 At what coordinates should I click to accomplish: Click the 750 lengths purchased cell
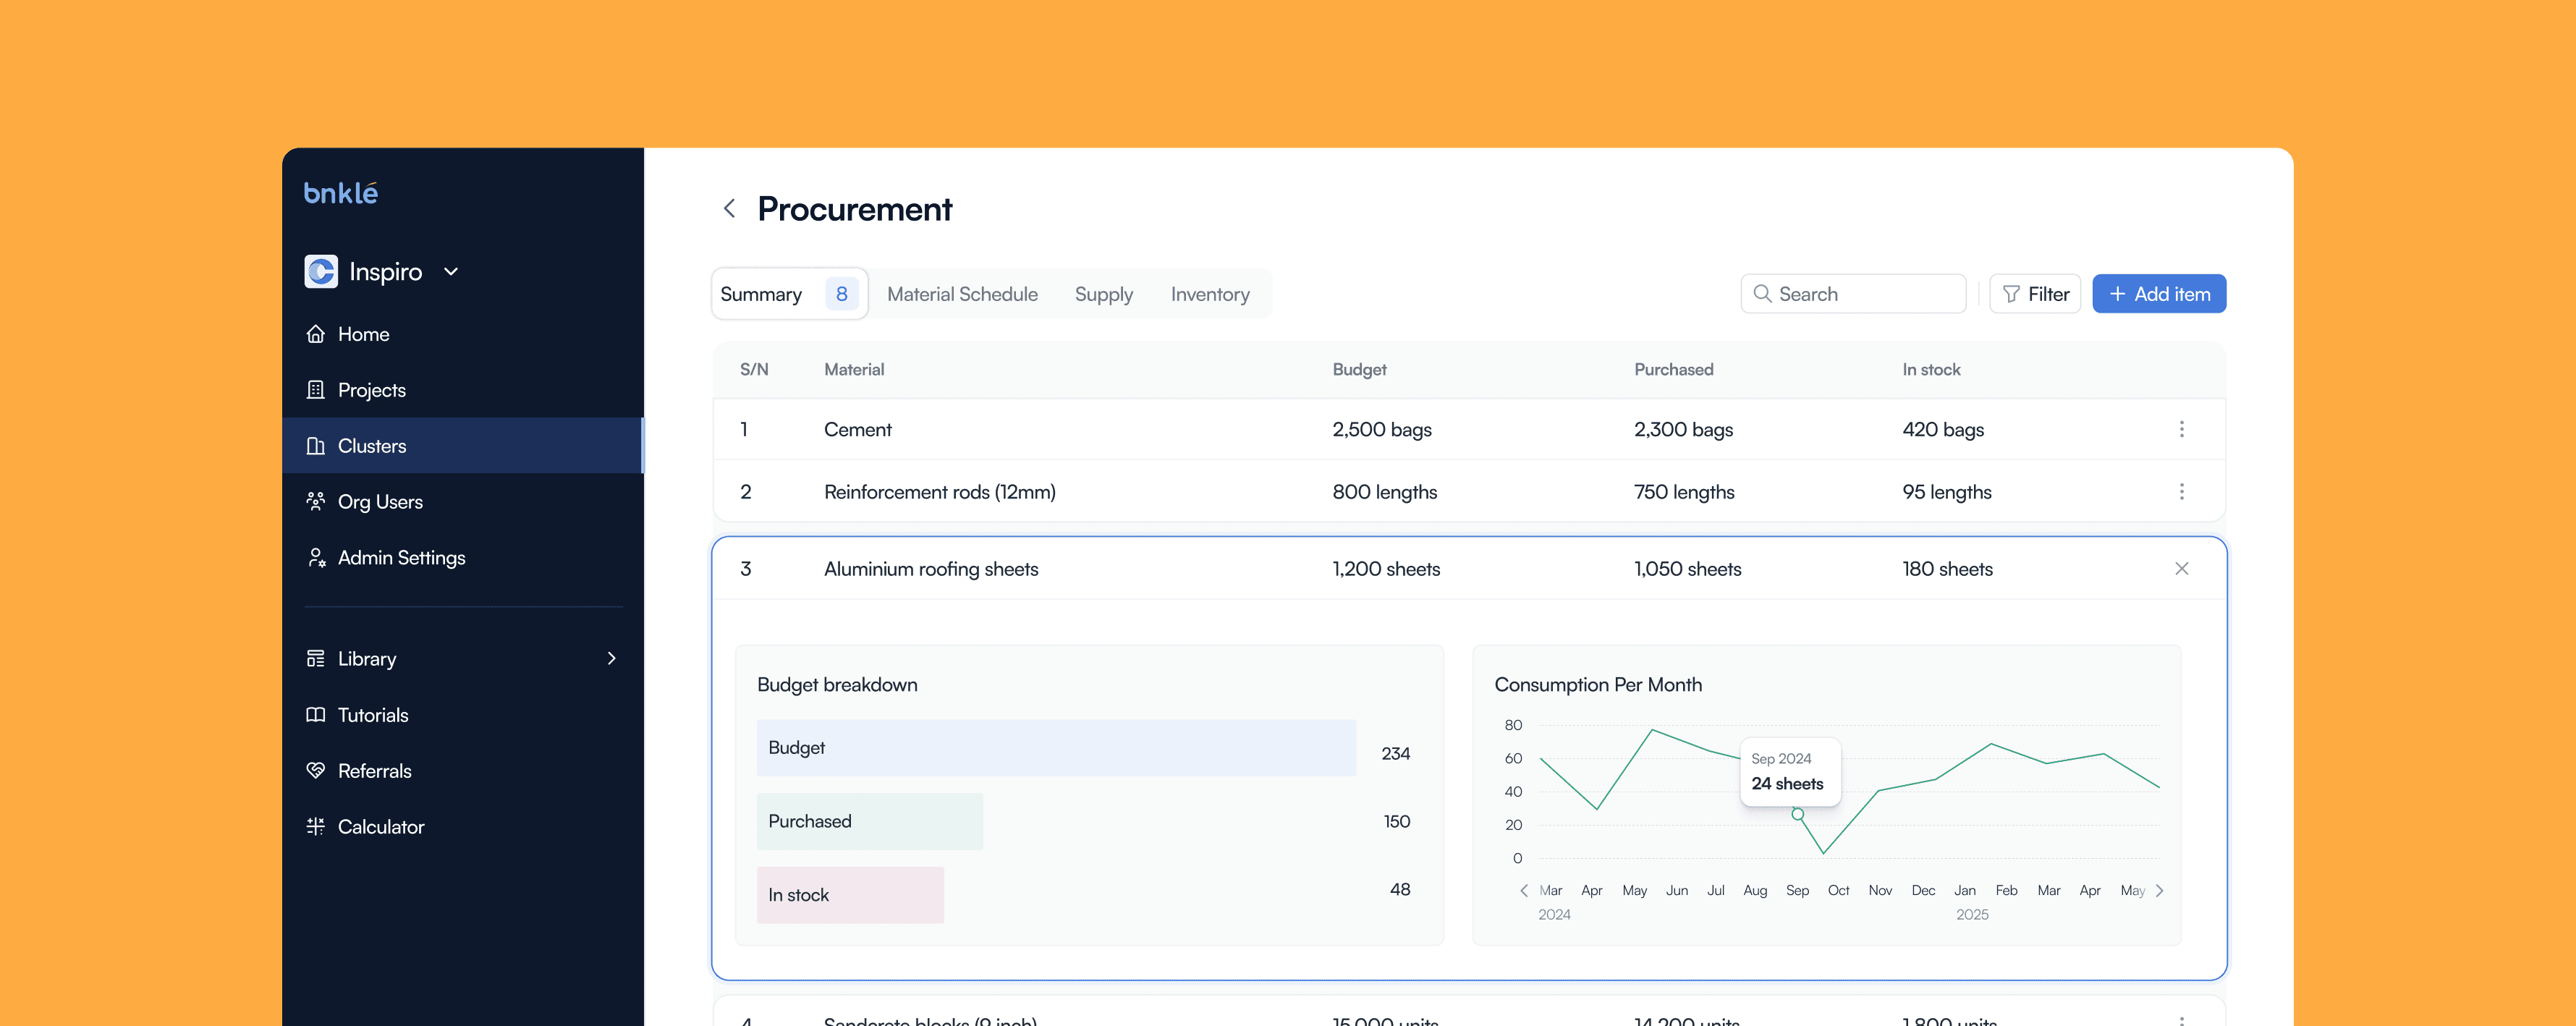tap(1684, 491)
